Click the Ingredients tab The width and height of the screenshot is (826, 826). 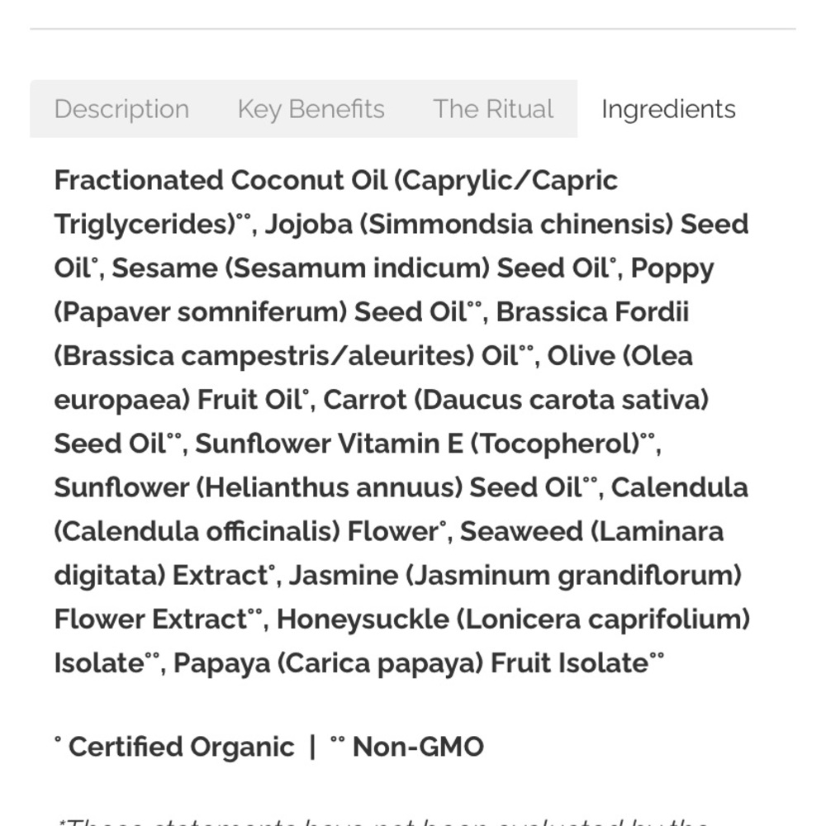668,109
